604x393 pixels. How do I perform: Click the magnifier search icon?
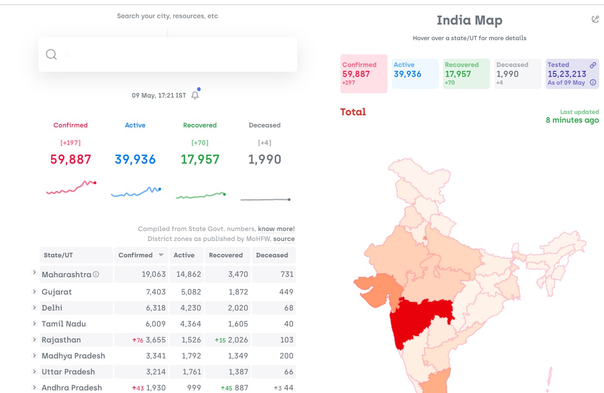point(51,54)
